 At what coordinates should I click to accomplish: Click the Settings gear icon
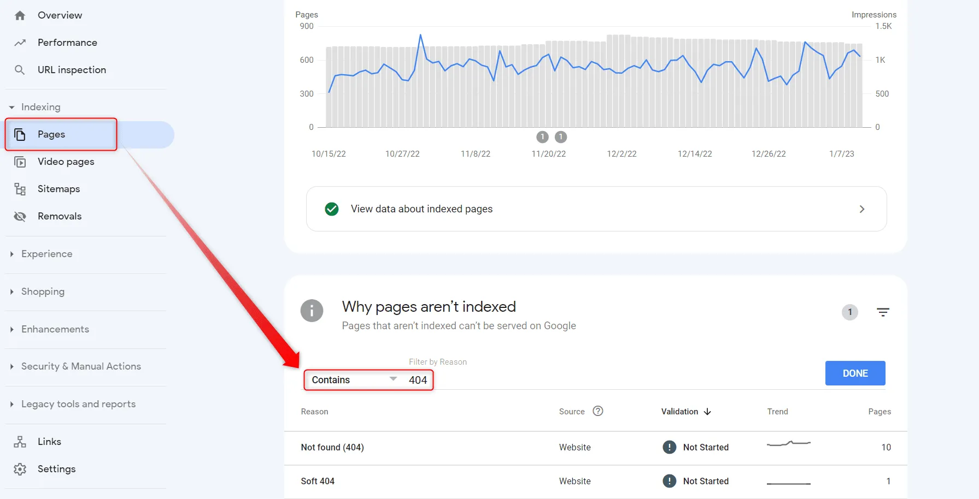[20, 469]
